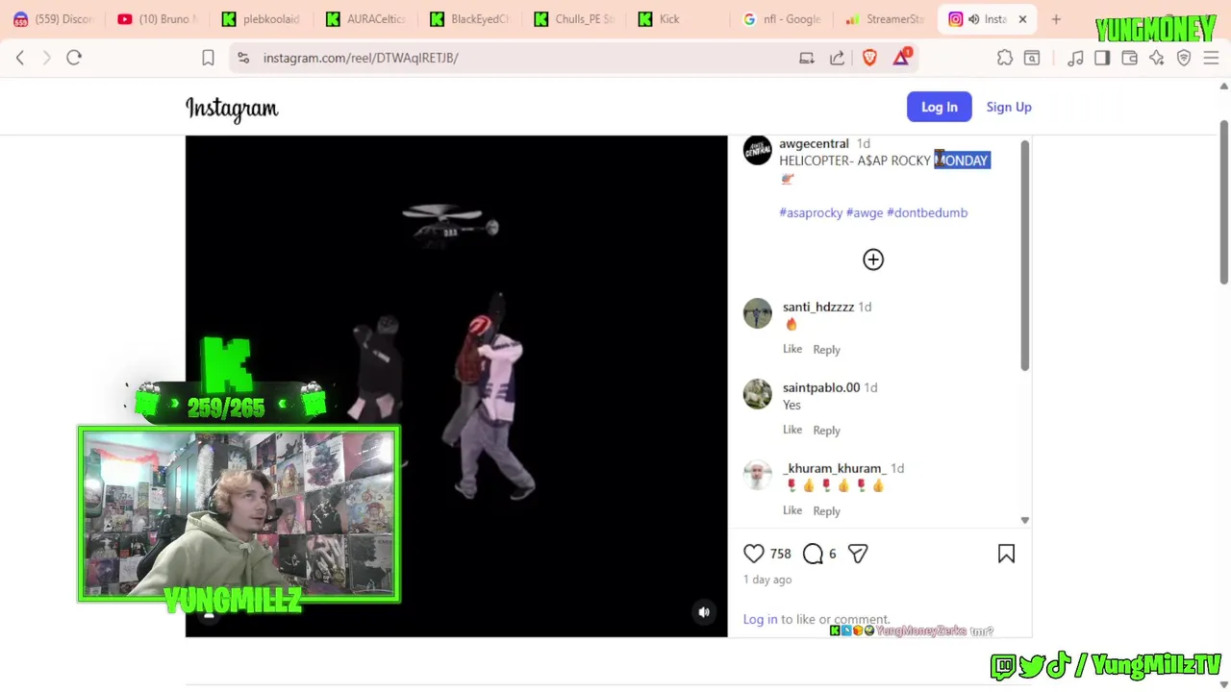Click Log in link below the post
The image size is (1231, 692).
[760, 619]
